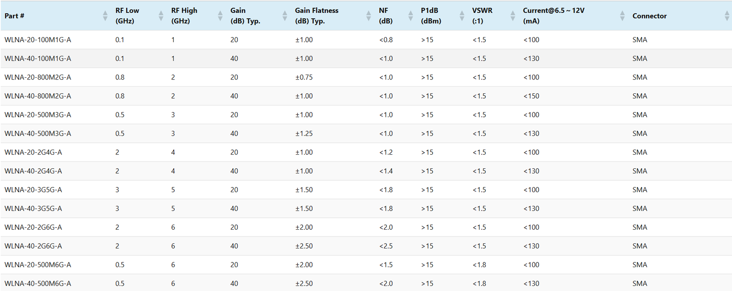Select part WLNA-40-800M2G-A

point(38,96)
